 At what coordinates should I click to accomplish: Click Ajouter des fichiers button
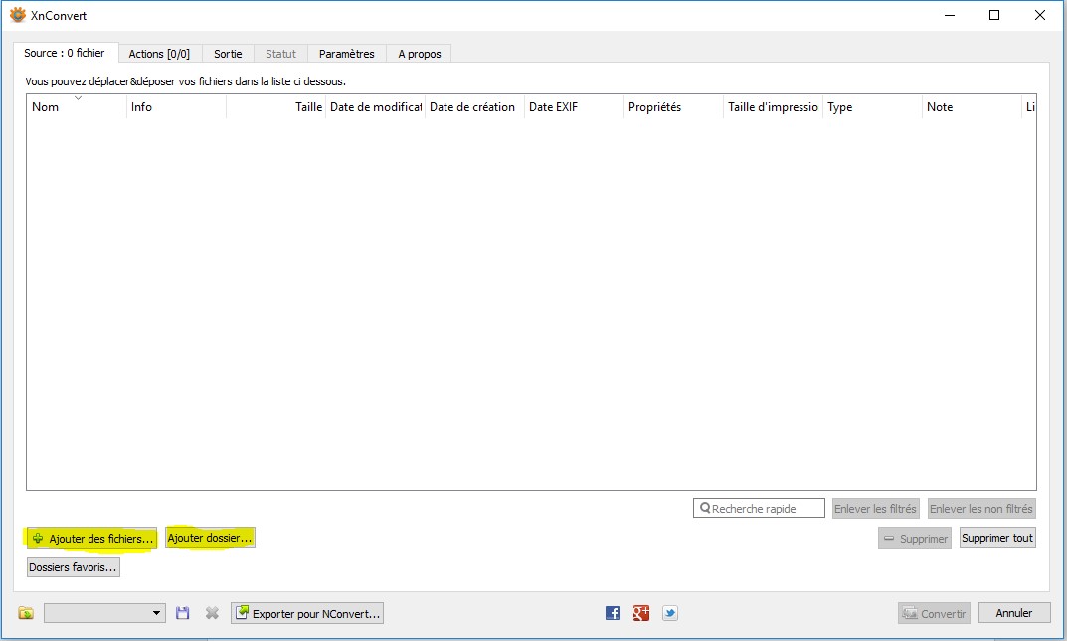point(91,538)
